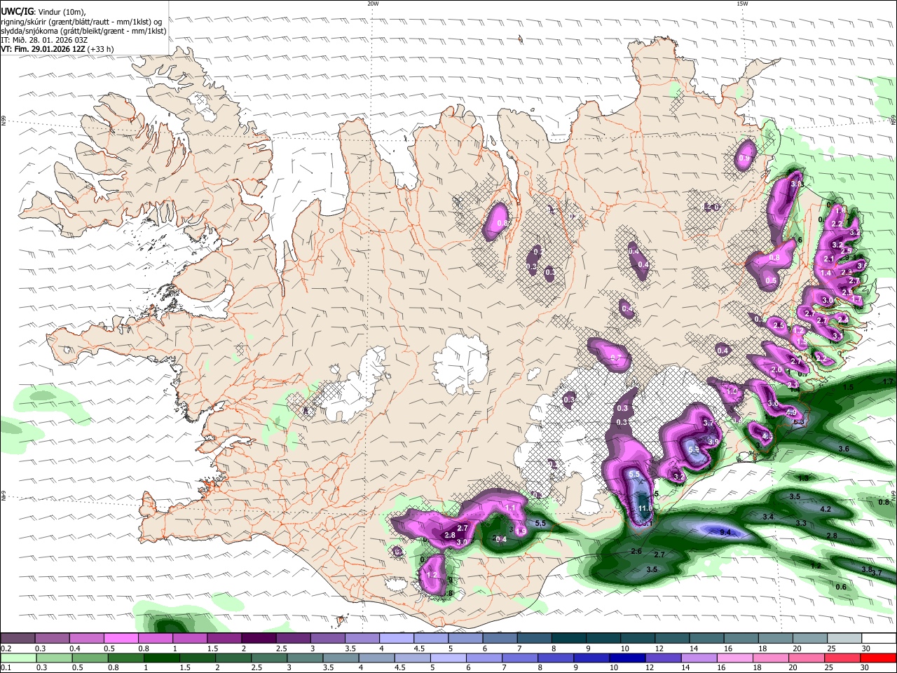Click the 'IT: Mið. 28. 01. 2026 03Z' line
This screenshot has width=897, height=673.
click(x=44, y=40)
